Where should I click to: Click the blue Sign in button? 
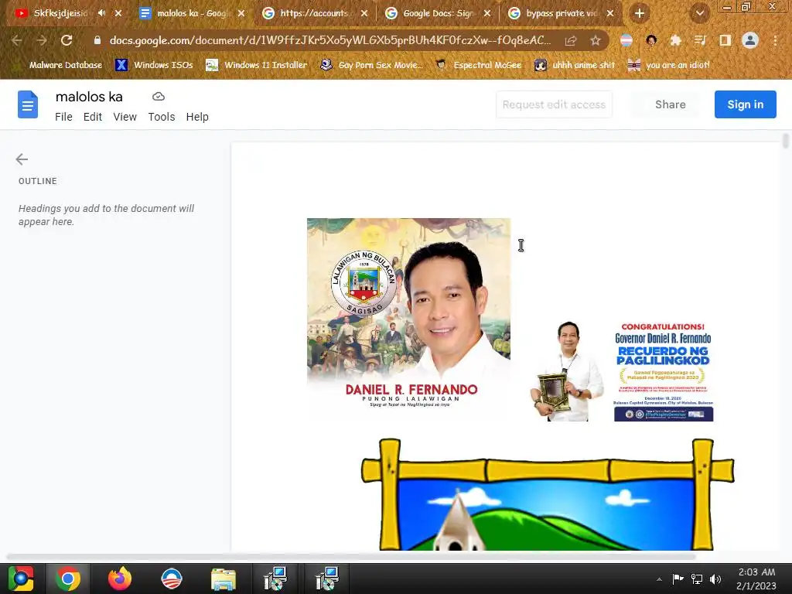[x=745, y=104]
